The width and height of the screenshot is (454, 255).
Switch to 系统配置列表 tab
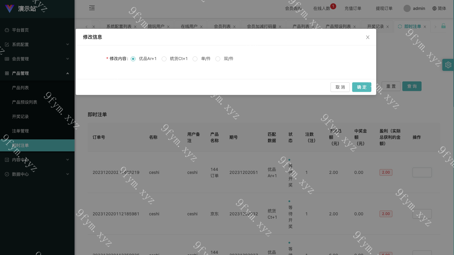(119, 26)
